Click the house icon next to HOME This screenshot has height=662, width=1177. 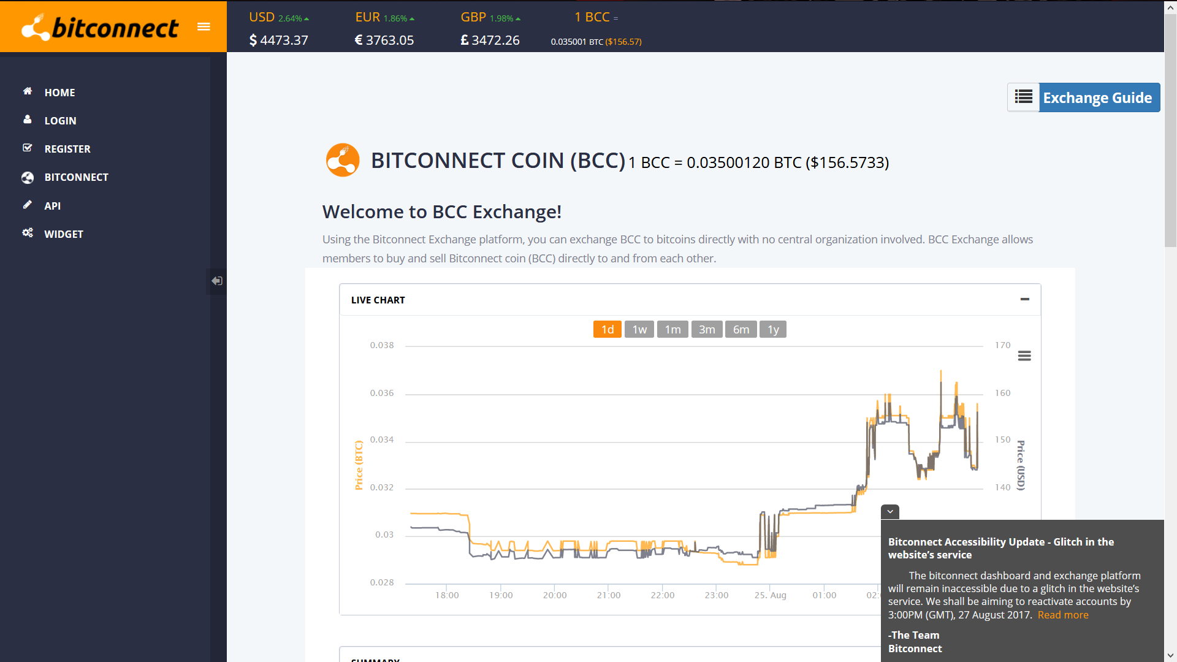tap(28, 91)
